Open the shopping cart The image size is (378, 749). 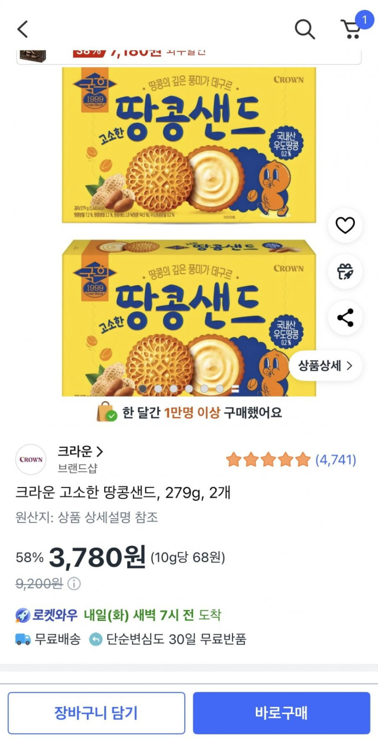click(352, 29)
